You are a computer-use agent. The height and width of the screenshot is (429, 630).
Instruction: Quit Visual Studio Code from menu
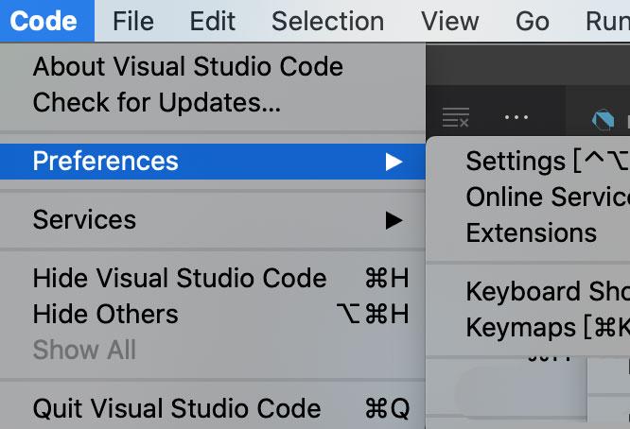point(177,409)
